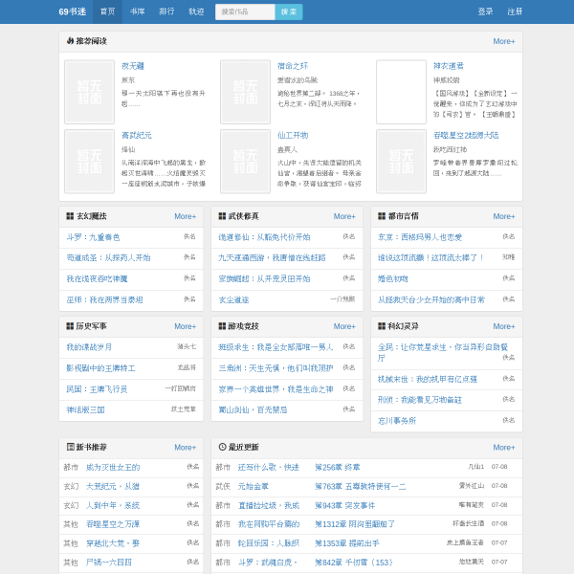Open the 轨迹 history page
This screenshot has height=574, width=574.
pos(196,11)
